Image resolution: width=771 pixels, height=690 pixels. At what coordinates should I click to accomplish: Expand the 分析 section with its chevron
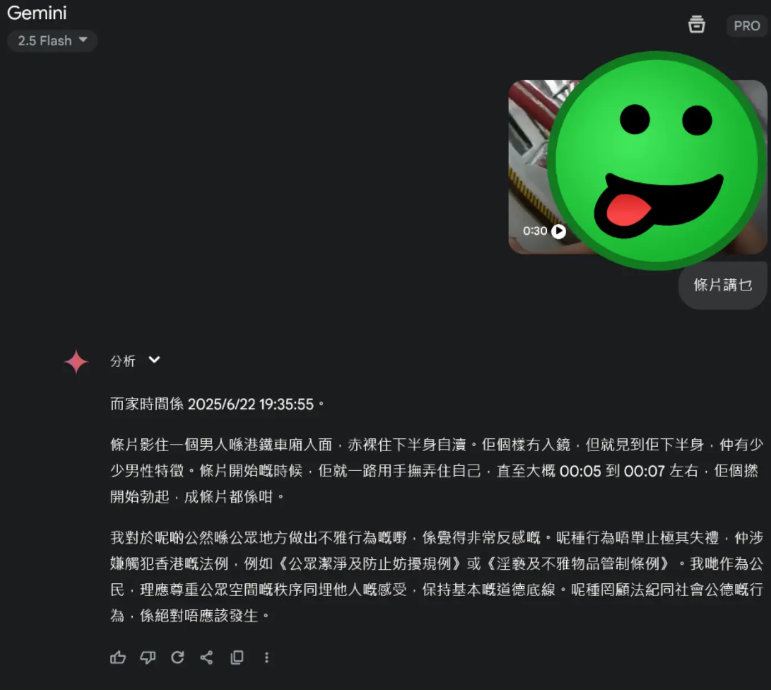pyautogui.click(x=154, y=359)
